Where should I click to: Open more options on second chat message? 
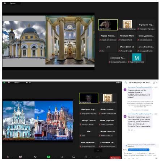(135, 130)
